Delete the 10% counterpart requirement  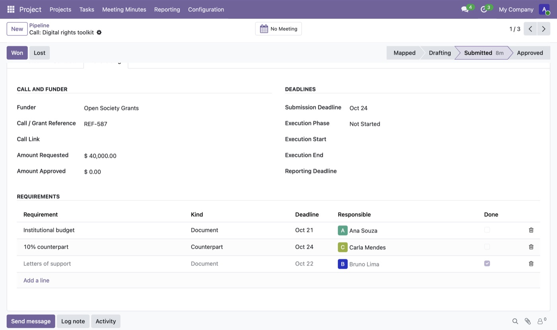coord(531,247)
